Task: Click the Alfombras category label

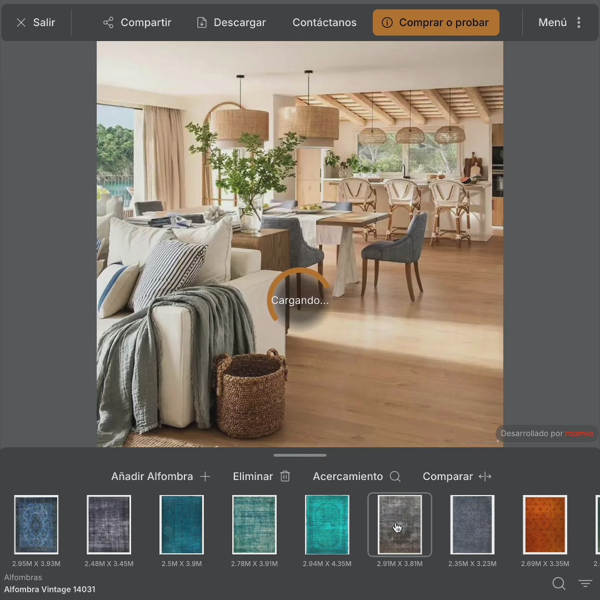Action: (23, 577)
